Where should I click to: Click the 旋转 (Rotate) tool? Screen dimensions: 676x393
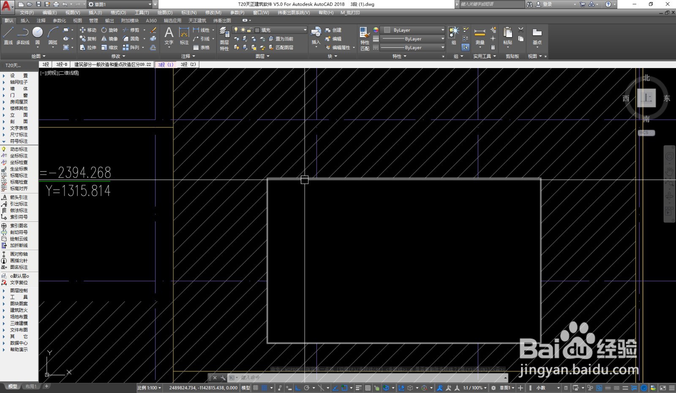click(x=109, y=30)
